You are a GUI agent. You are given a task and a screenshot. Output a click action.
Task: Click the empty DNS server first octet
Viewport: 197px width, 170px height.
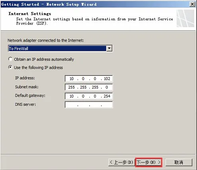coord(71,105)
